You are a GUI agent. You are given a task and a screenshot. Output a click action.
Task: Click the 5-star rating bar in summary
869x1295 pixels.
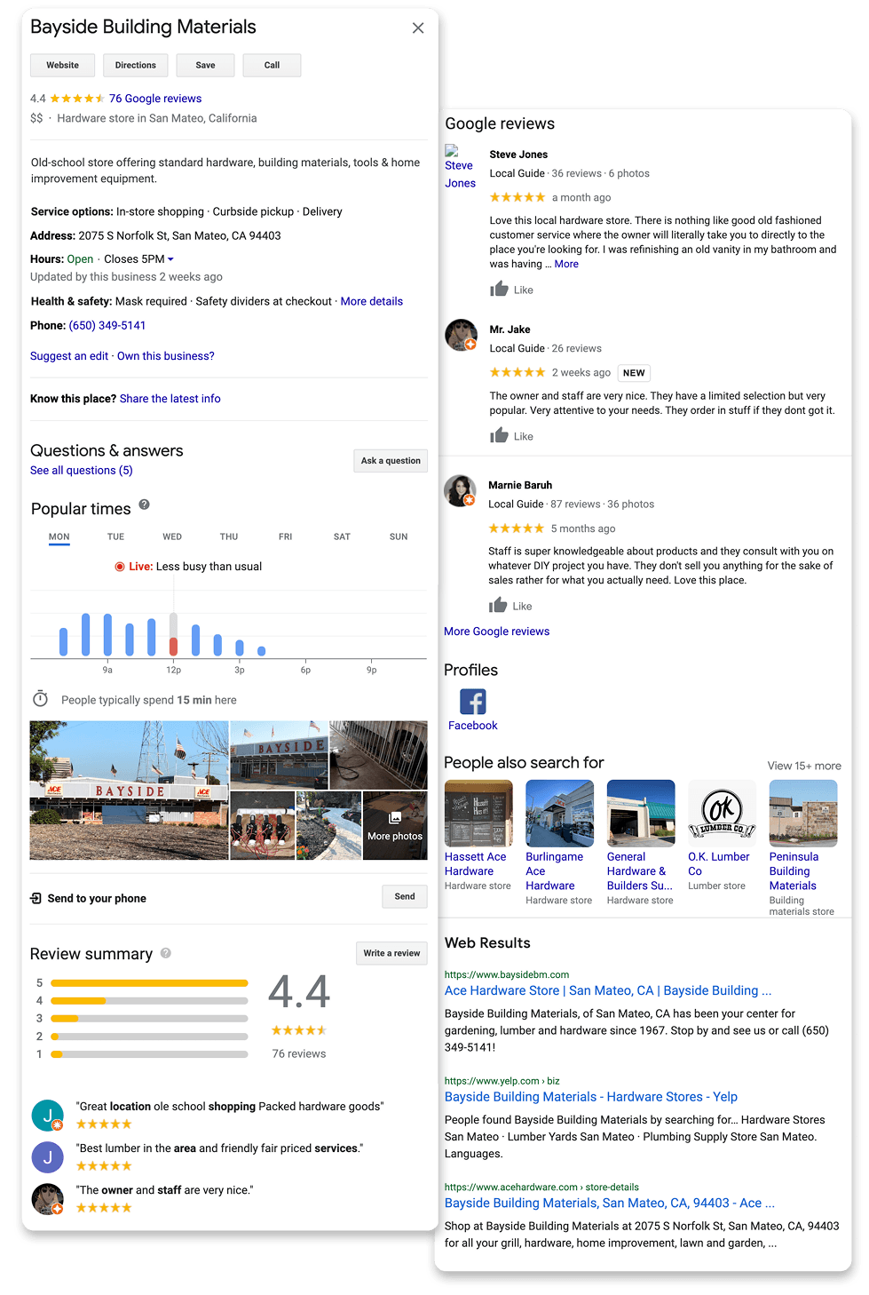click(149, 983)
